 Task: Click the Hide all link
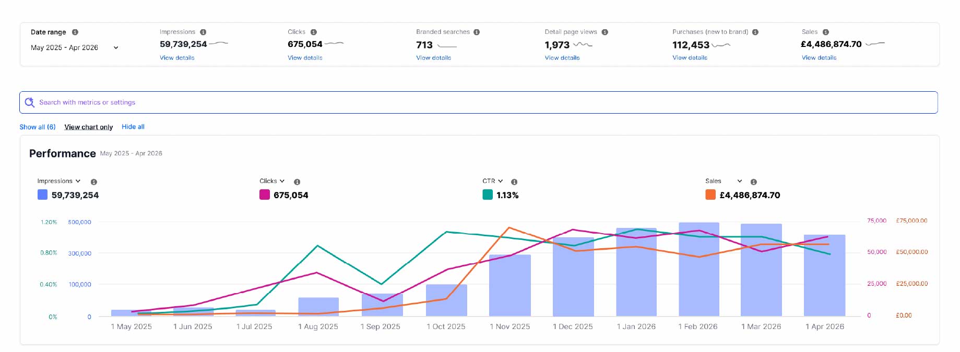[133, 127]
